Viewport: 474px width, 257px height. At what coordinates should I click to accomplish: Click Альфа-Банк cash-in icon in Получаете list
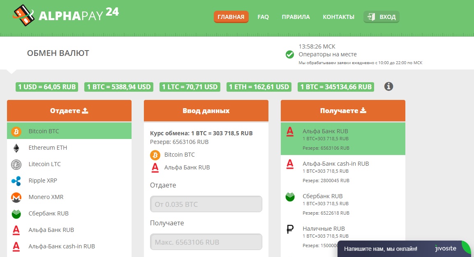[x=290, y=164]
